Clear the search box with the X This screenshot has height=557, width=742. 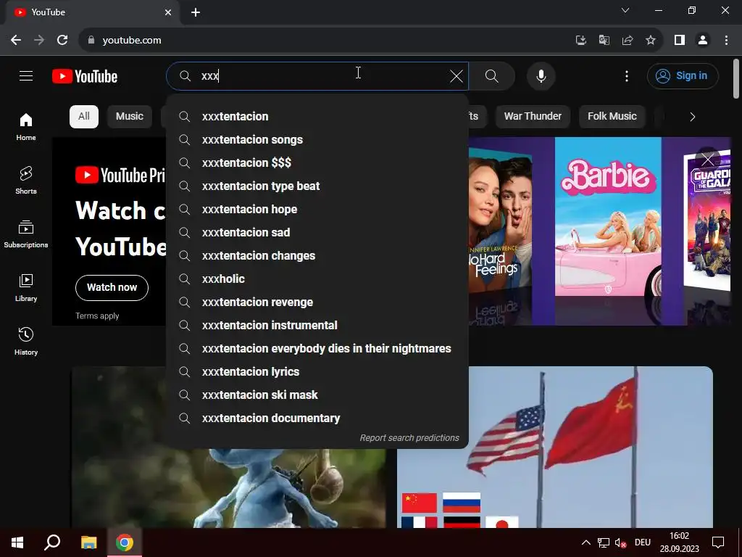click(x=457, y=75)
